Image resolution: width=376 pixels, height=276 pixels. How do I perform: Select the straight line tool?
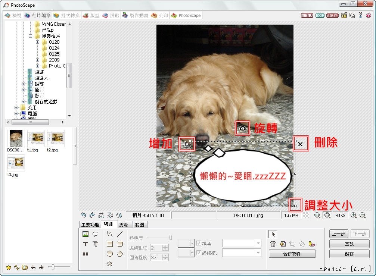[119, 234]
